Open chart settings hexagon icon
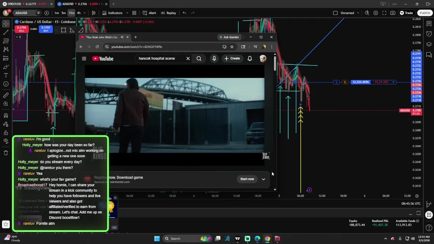434x244 pixels. (376, 13)
